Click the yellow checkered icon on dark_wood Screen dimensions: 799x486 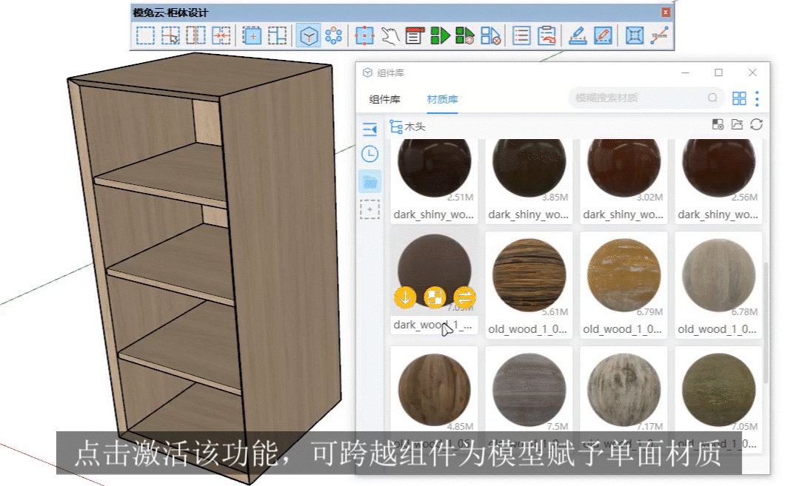[x=435, y=297]
